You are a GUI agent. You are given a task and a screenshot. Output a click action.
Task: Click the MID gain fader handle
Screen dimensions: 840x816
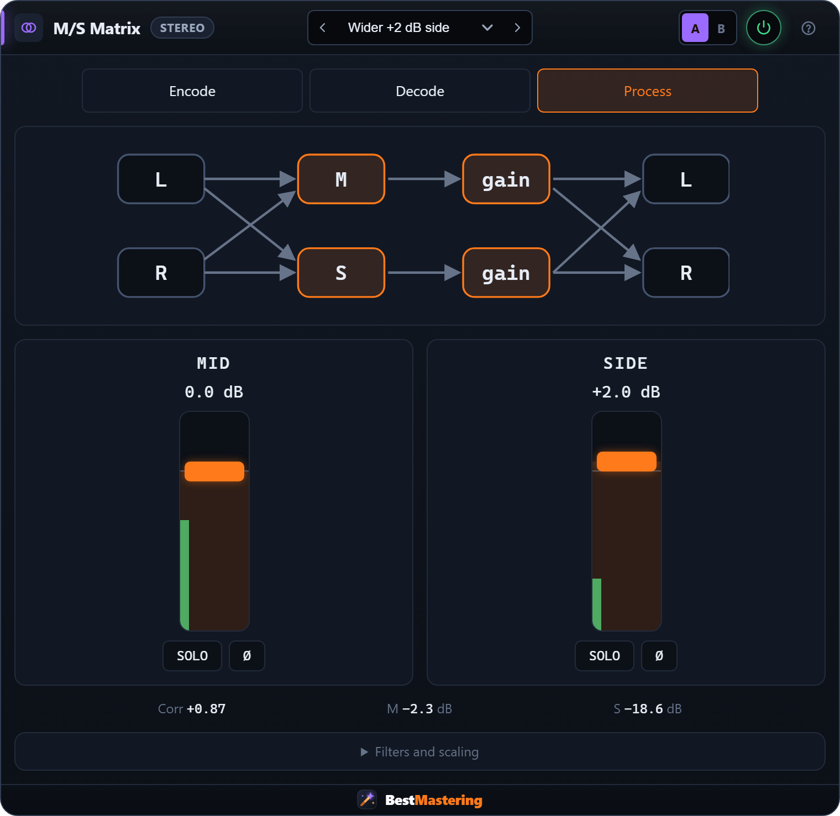point(214,471)
